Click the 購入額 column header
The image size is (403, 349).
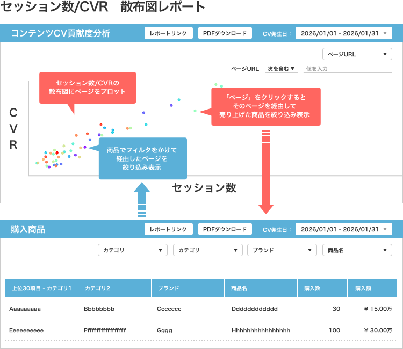372,288
